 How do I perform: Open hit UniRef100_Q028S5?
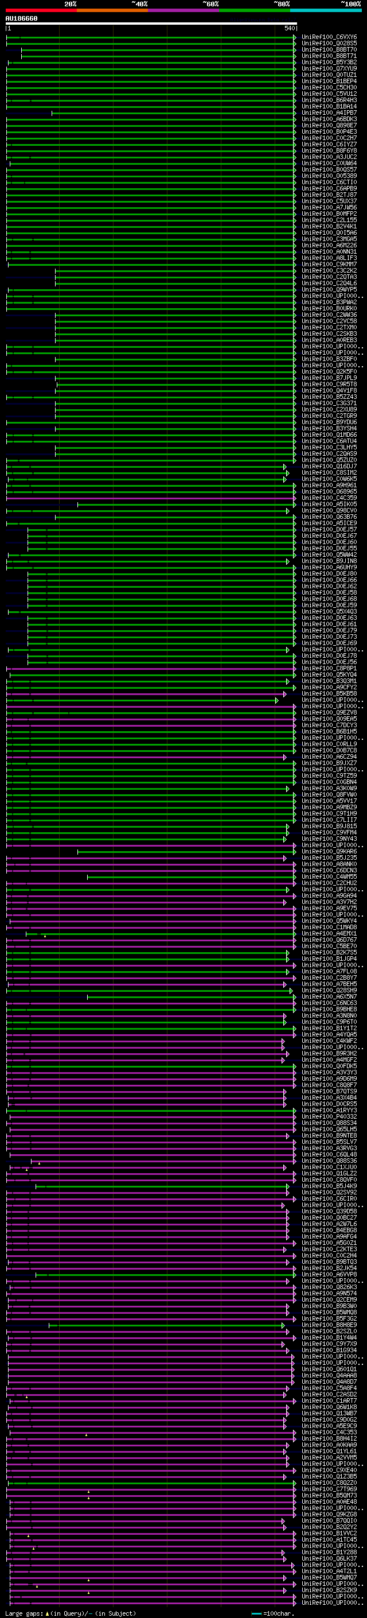pyautogui.click(x=329, y=44)
